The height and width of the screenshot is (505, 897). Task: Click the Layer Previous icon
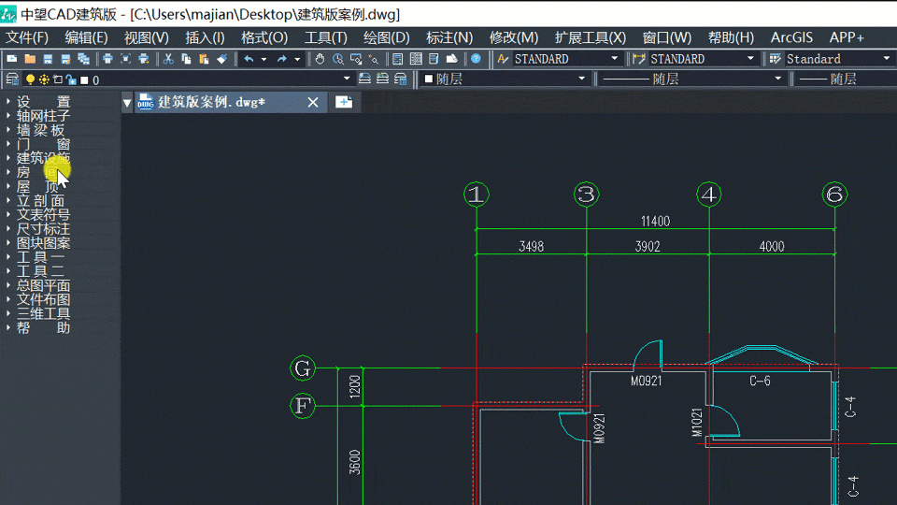coord(383,79)
